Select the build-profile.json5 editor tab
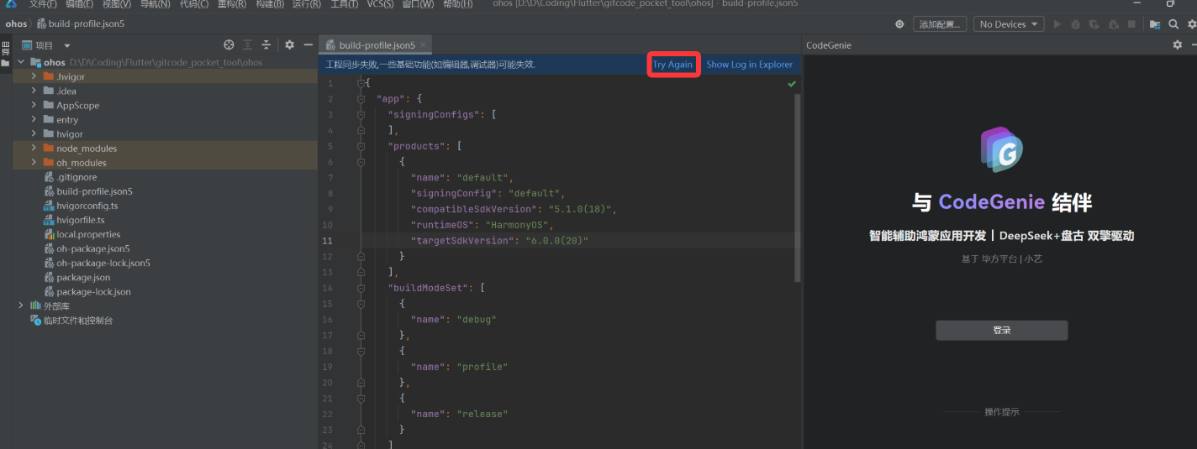Viewport: 1197px width, 449px height. tap(377, 44)
